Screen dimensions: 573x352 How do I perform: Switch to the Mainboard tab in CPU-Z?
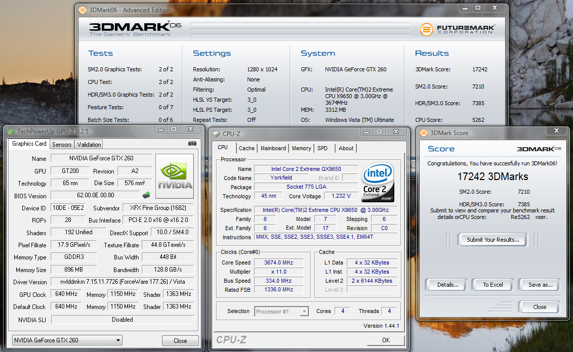coord(273,148)
